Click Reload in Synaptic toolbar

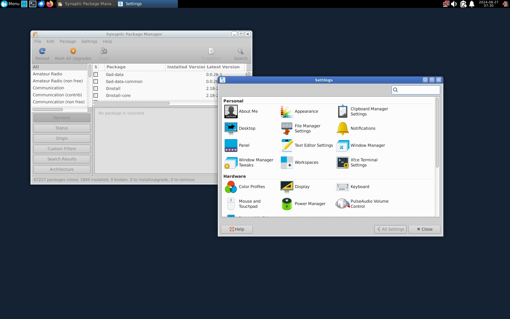point(42,54)
